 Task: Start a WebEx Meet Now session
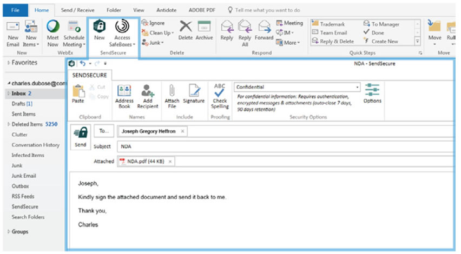pyautogui.click(x=52, y=34)
